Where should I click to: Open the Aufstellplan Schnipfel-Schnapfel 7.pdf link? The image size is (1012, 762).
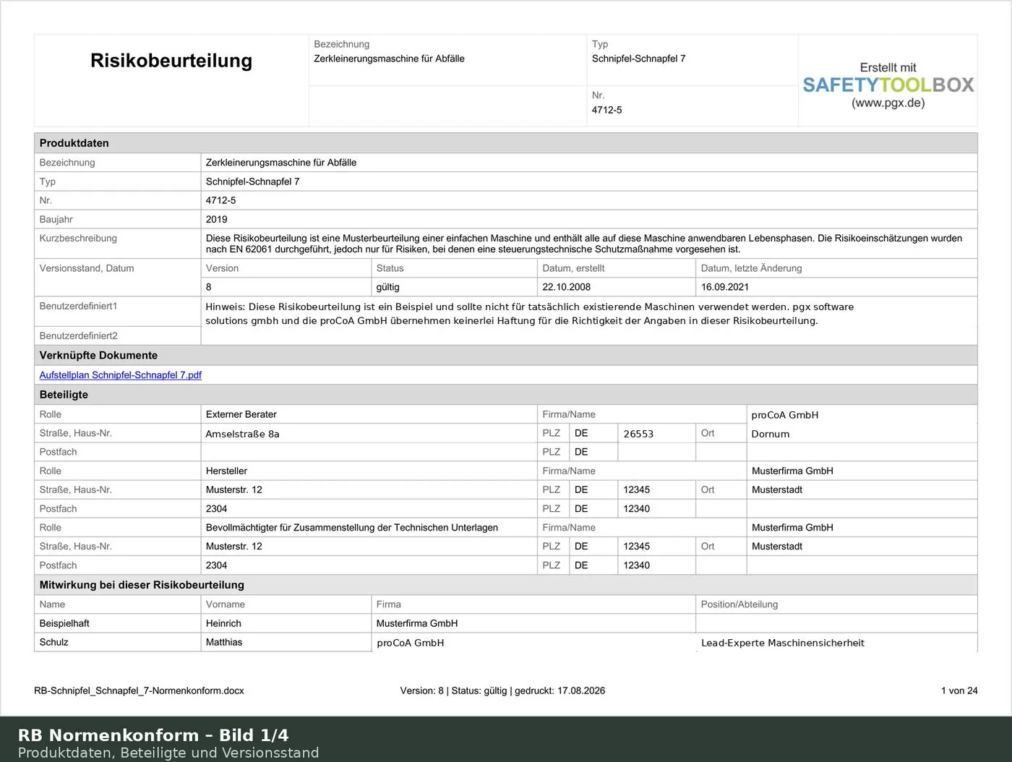(x=120, y=375)
